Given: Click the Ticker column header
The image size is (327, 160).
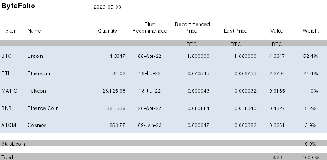Looking at the screenshot, I should tap(9, 31).
